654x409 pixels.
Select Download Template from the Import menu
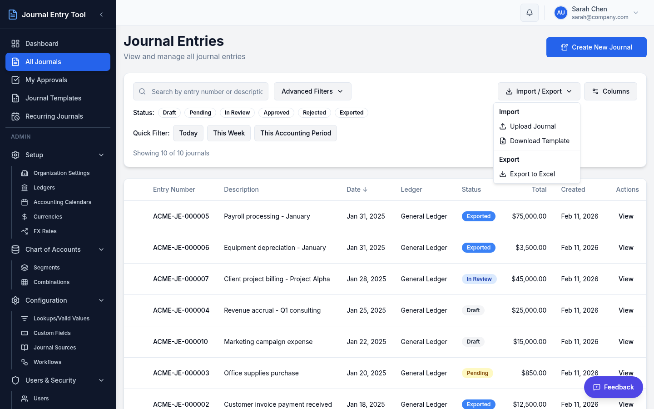point(540,141)
